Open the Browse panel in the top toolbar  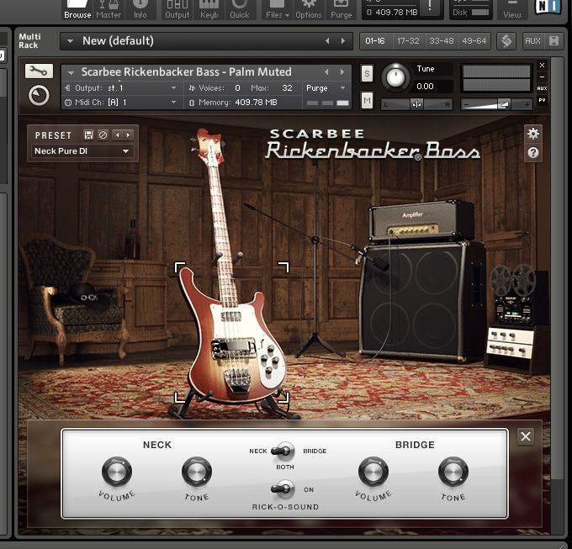click(x=77, y=10)
